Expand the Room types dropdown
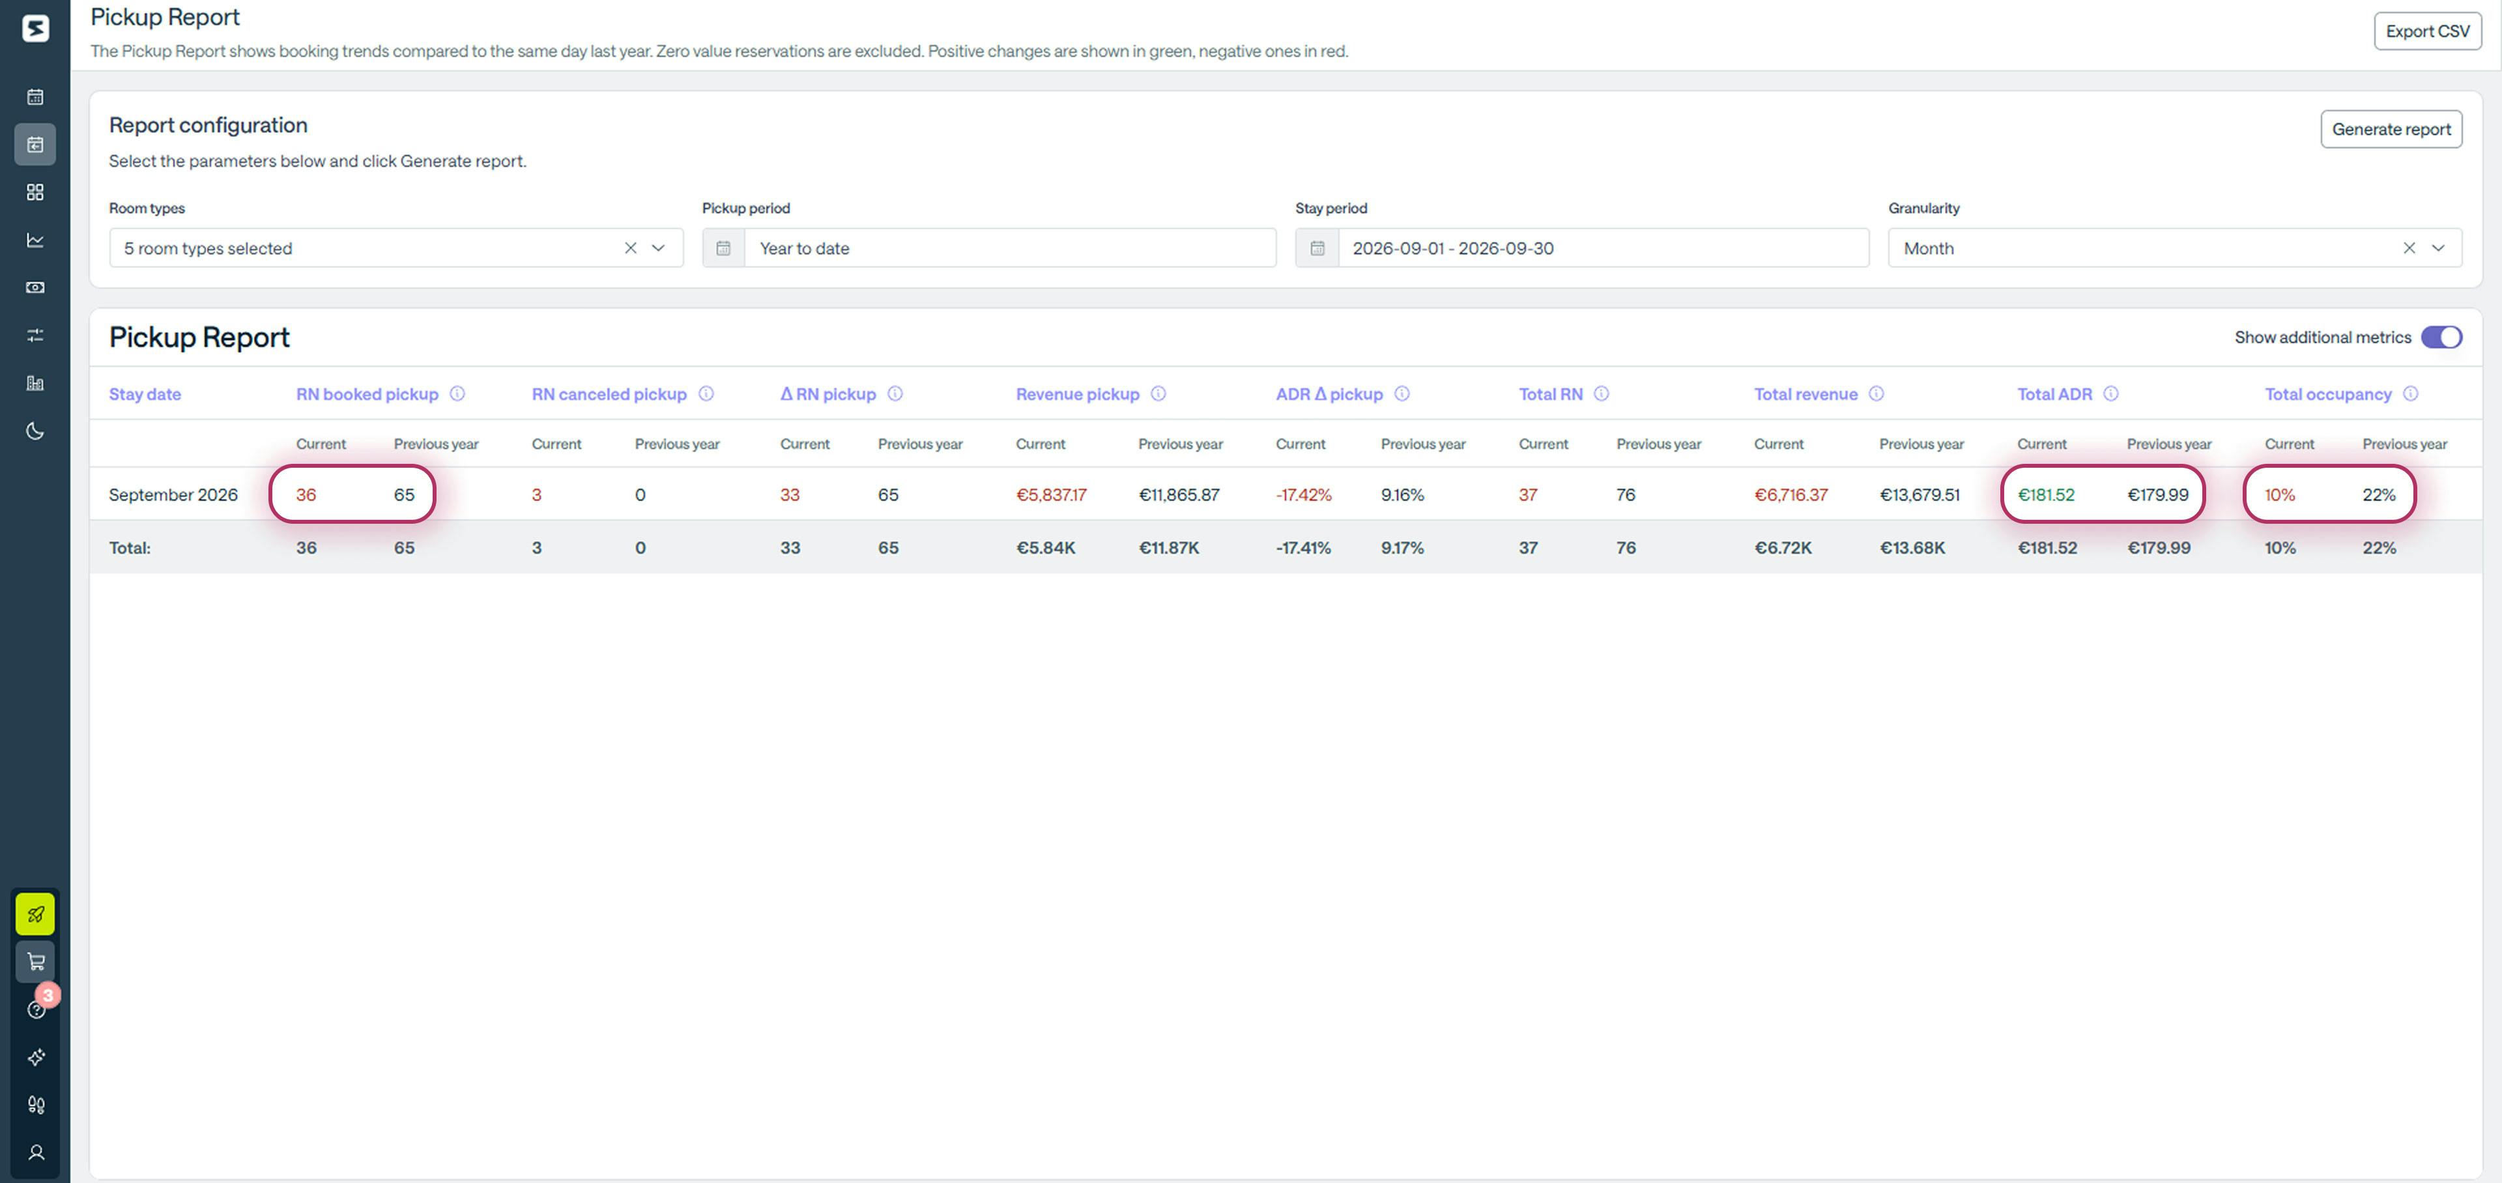This screenshot has width=2502, height=1183. 657,248
